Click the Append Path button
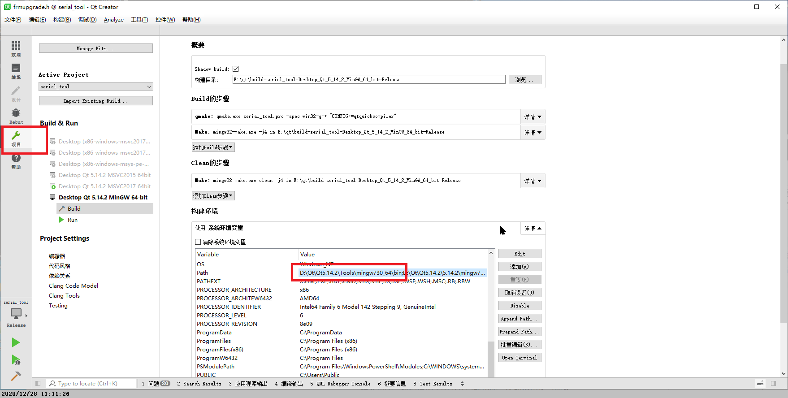The width and height of the screenshot is (788, 398). pos(520,318)
